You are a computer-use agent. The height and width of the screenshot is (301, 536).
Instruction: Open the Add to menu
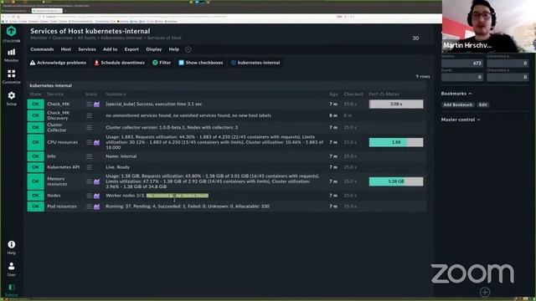coord(110,49)
